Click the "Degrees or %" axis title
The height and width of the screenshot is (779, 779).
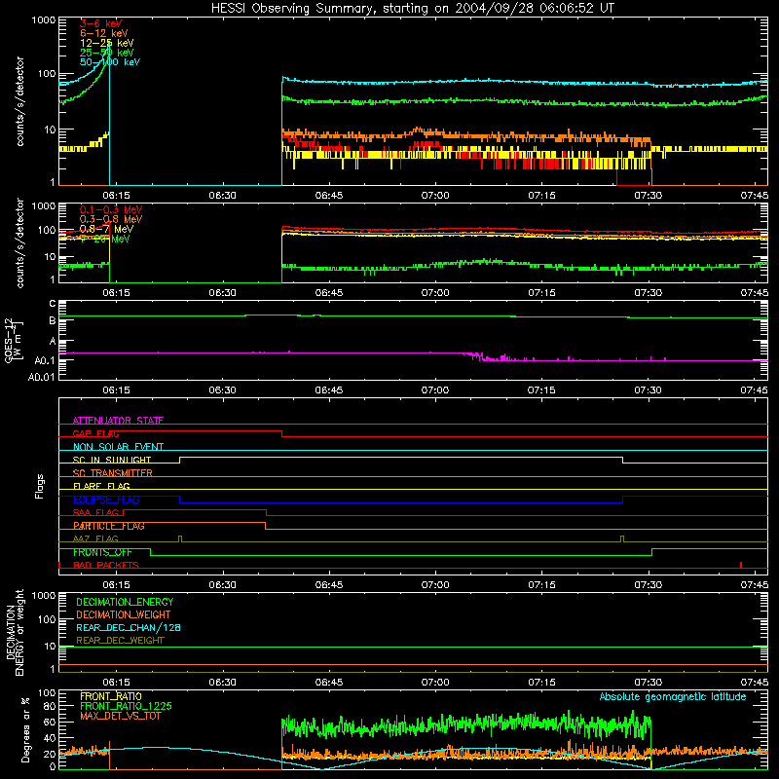coord(25,729)
